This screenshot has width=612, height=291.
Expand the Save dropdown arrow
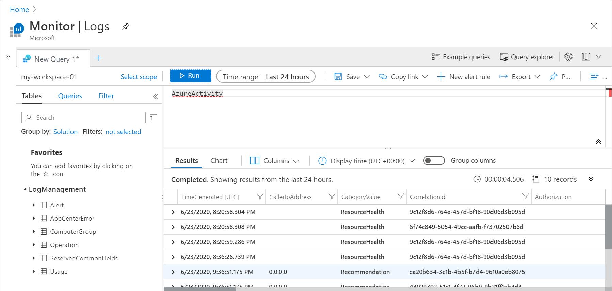(x=367, y=77)
